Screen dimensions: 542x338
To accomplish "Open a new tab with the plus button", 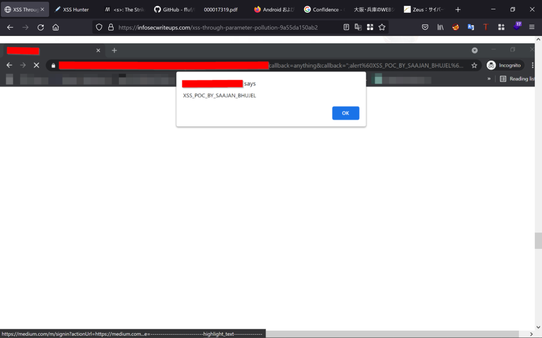I will click(458, 9).
